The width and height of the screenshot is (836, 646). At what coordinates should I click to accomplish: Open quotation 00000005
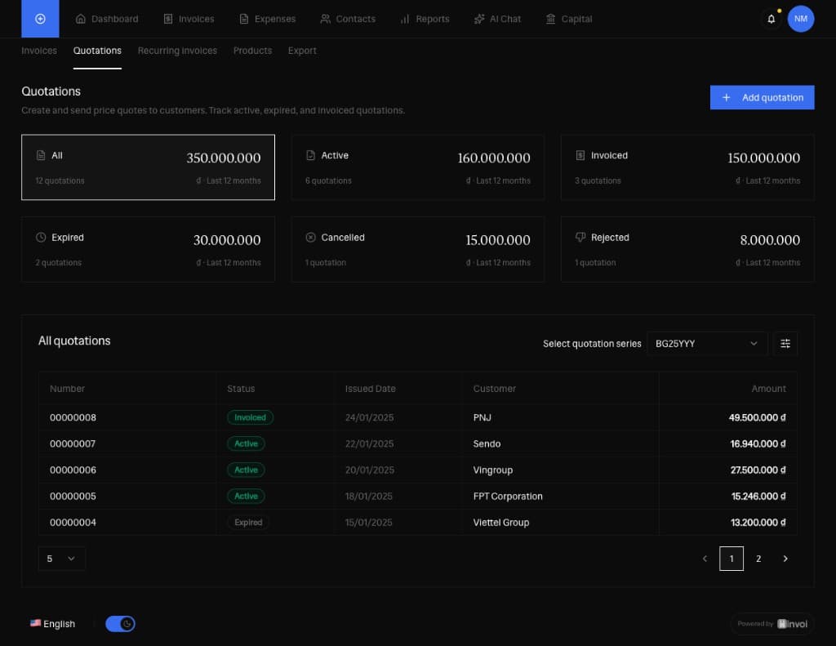click(73, 496)
